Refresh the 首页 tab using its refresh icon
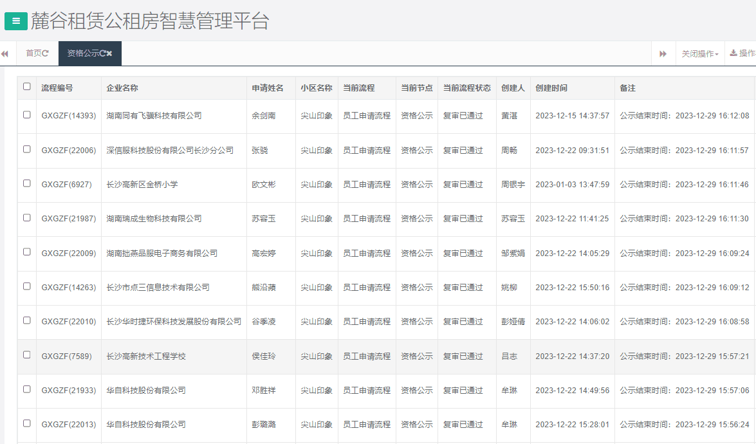 click(46, 53)
